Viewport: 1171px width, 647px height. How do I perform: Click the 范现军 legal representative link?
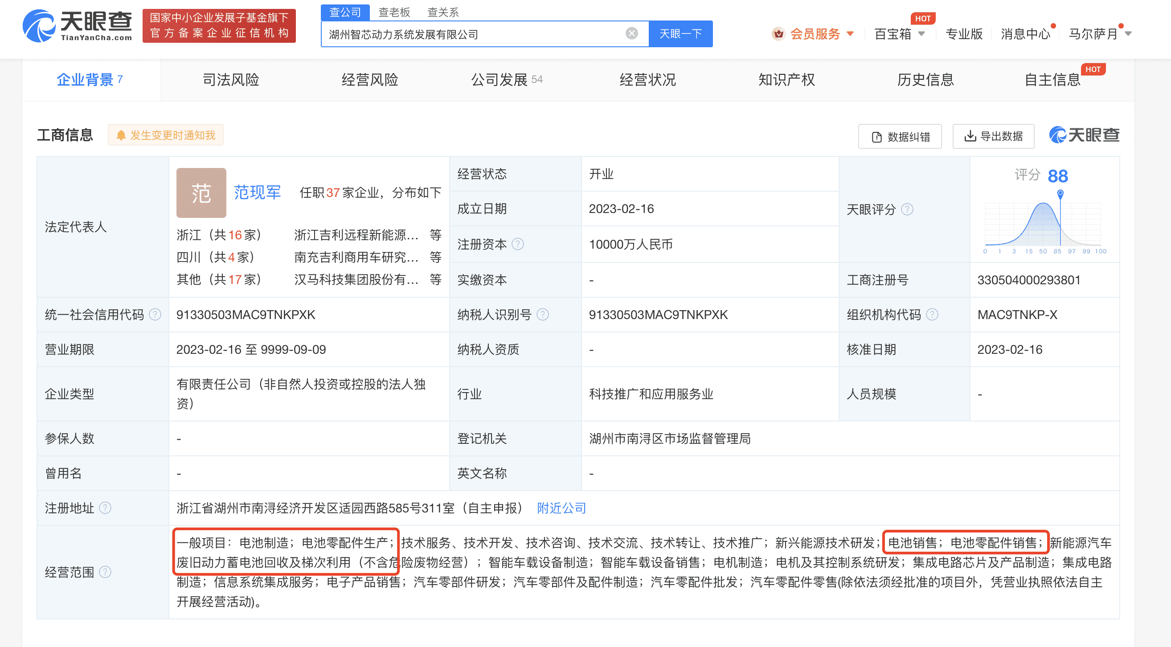pos(257,192)
